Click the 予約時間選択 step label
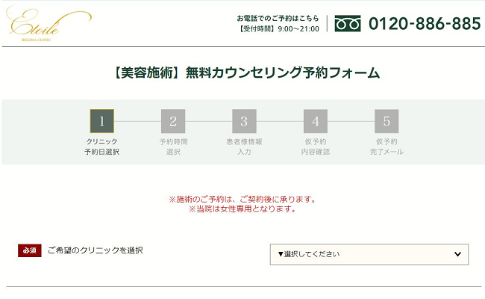Screen dimensions: 485x299 coord(172,147)
